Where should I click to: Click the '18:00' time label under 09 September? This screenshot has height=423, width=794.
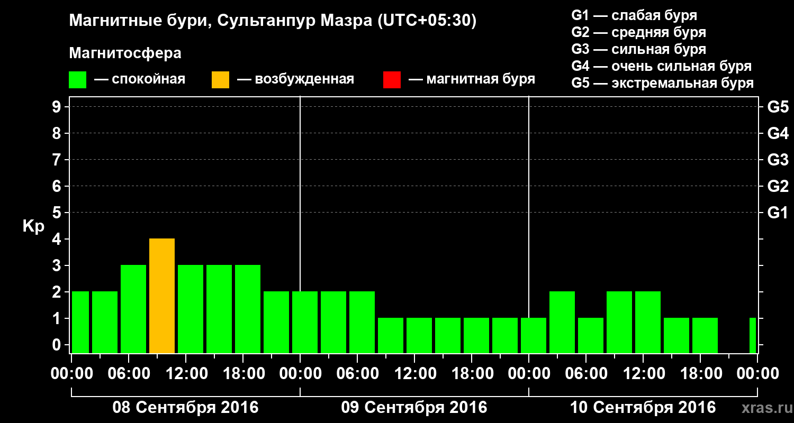point(472,374)
